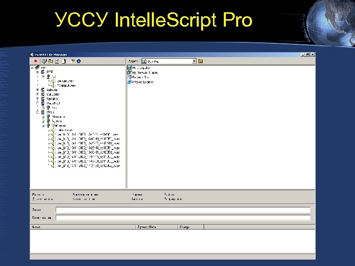Collapse the Welcomes subnode
The image size is (355, 266).
coord(43,126)
